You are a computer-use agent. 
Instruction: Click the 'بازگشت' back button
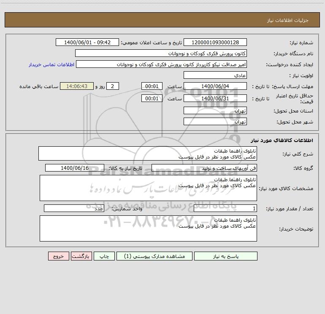click(x=81, y=256)
